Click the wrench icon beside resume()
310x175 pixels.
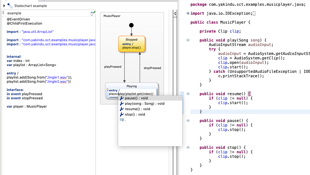coord(121,109)
